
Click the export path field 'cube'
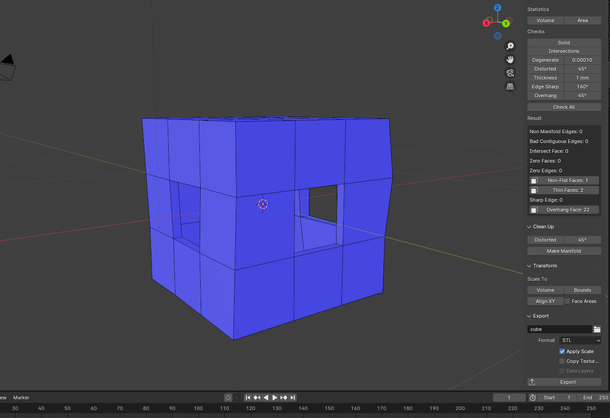[560, 329]
